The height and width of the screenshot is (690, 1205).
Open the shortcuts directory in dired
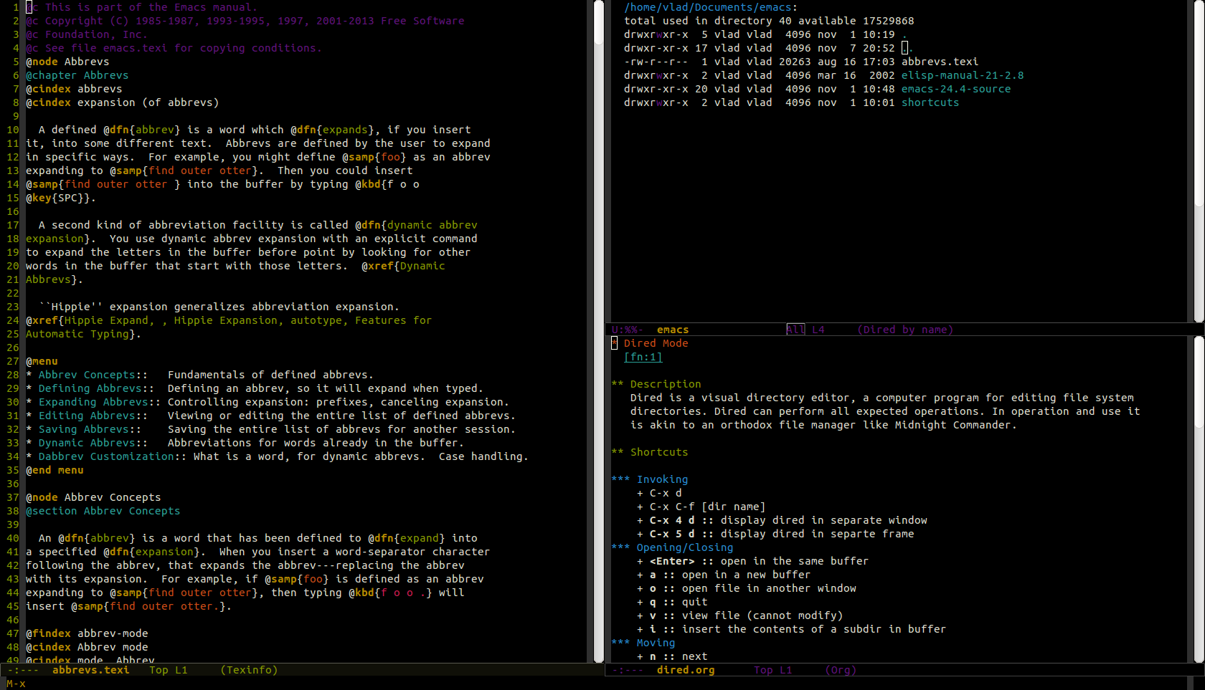tap(930, 102)
